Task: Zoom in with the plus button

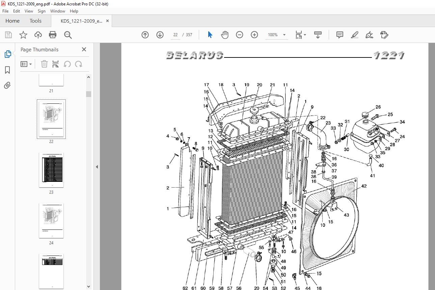Action: point(254,35)
